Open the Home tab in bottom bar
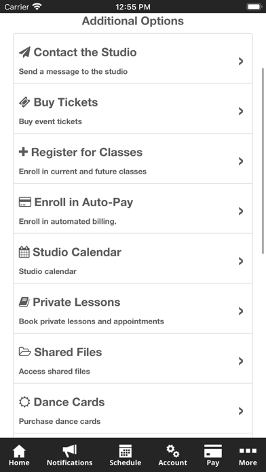The height and width of the screenshot is (472, 266). (x=19, y=455)
